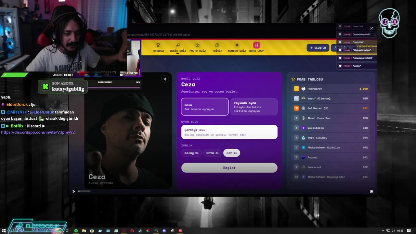Open the Photo Quiz tab
Image resolution: width=416 pixels, height=234 pixels.
(x=198, y=47)
